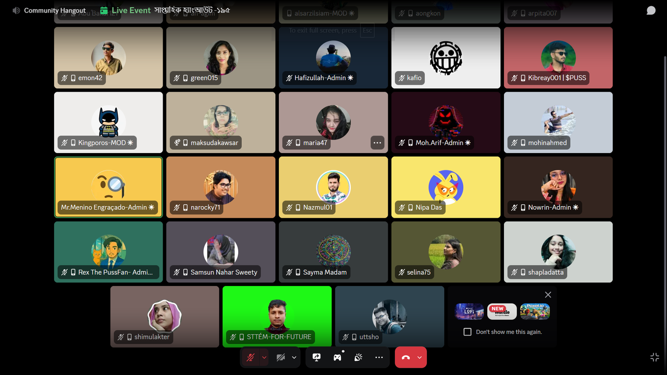Click Hafizullah-Admin's avatar

coord(333,57)
